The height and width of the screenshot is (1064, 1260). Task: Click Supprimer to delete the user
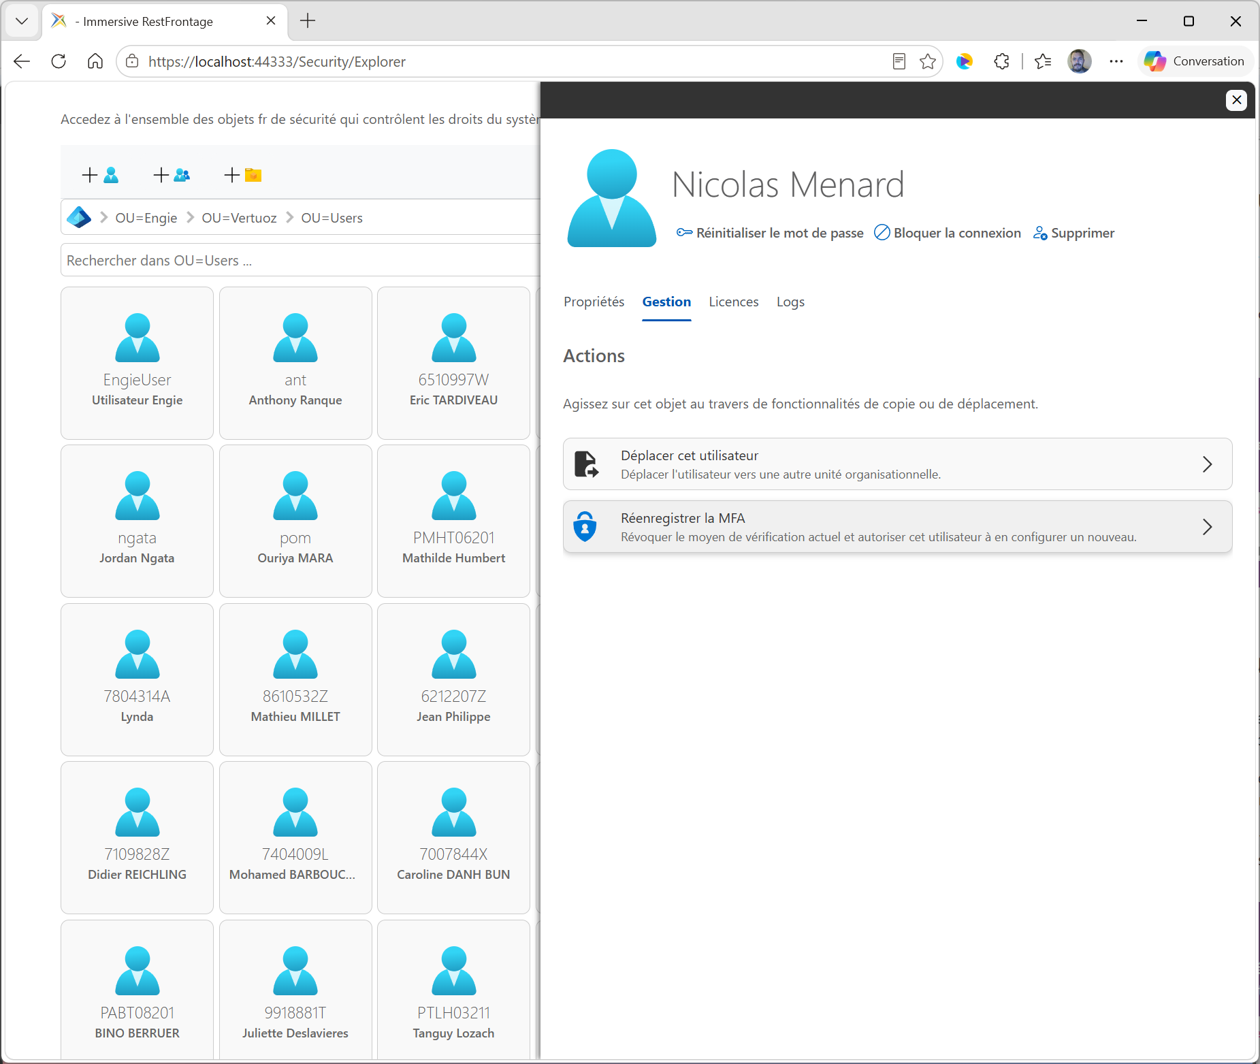click(1073, 233)
